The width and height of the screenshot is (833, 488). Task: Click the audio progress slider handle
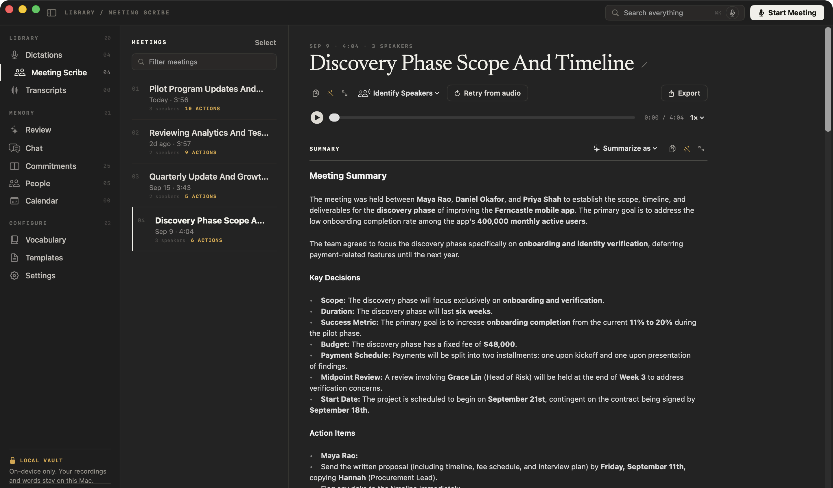tap(334, 118)
